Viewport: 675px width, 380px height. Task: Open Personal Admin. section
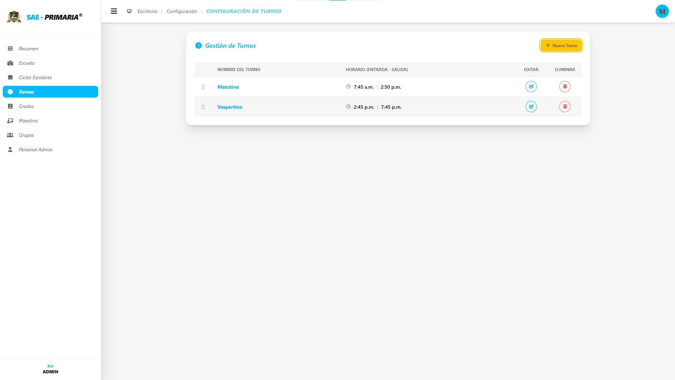tap(36, 150)
